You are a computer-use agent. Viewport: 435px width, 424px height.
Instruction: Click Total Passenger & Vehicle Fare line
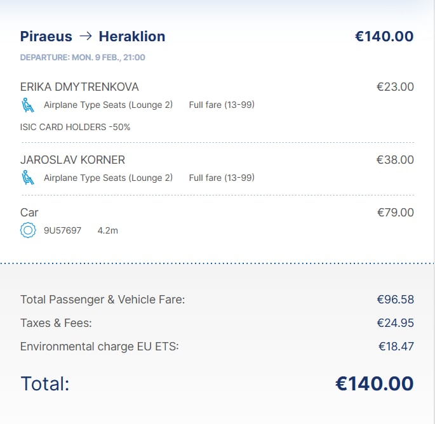tap(102, 300)
